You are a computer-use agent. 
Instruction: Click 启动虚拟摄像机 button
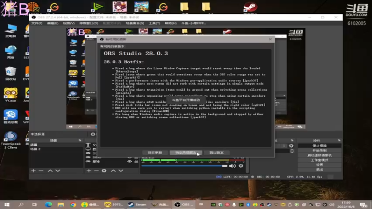(319, 155)
